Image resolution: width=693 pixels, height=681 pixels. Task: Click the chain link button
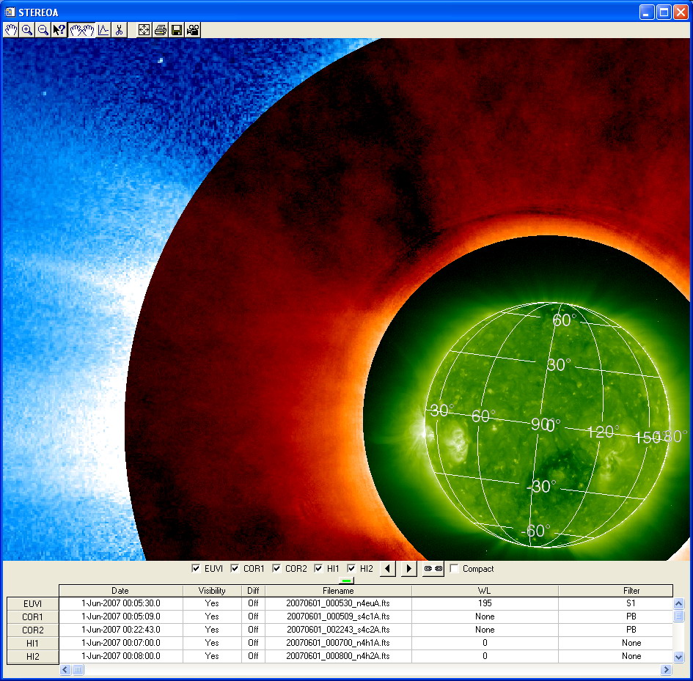433,569
